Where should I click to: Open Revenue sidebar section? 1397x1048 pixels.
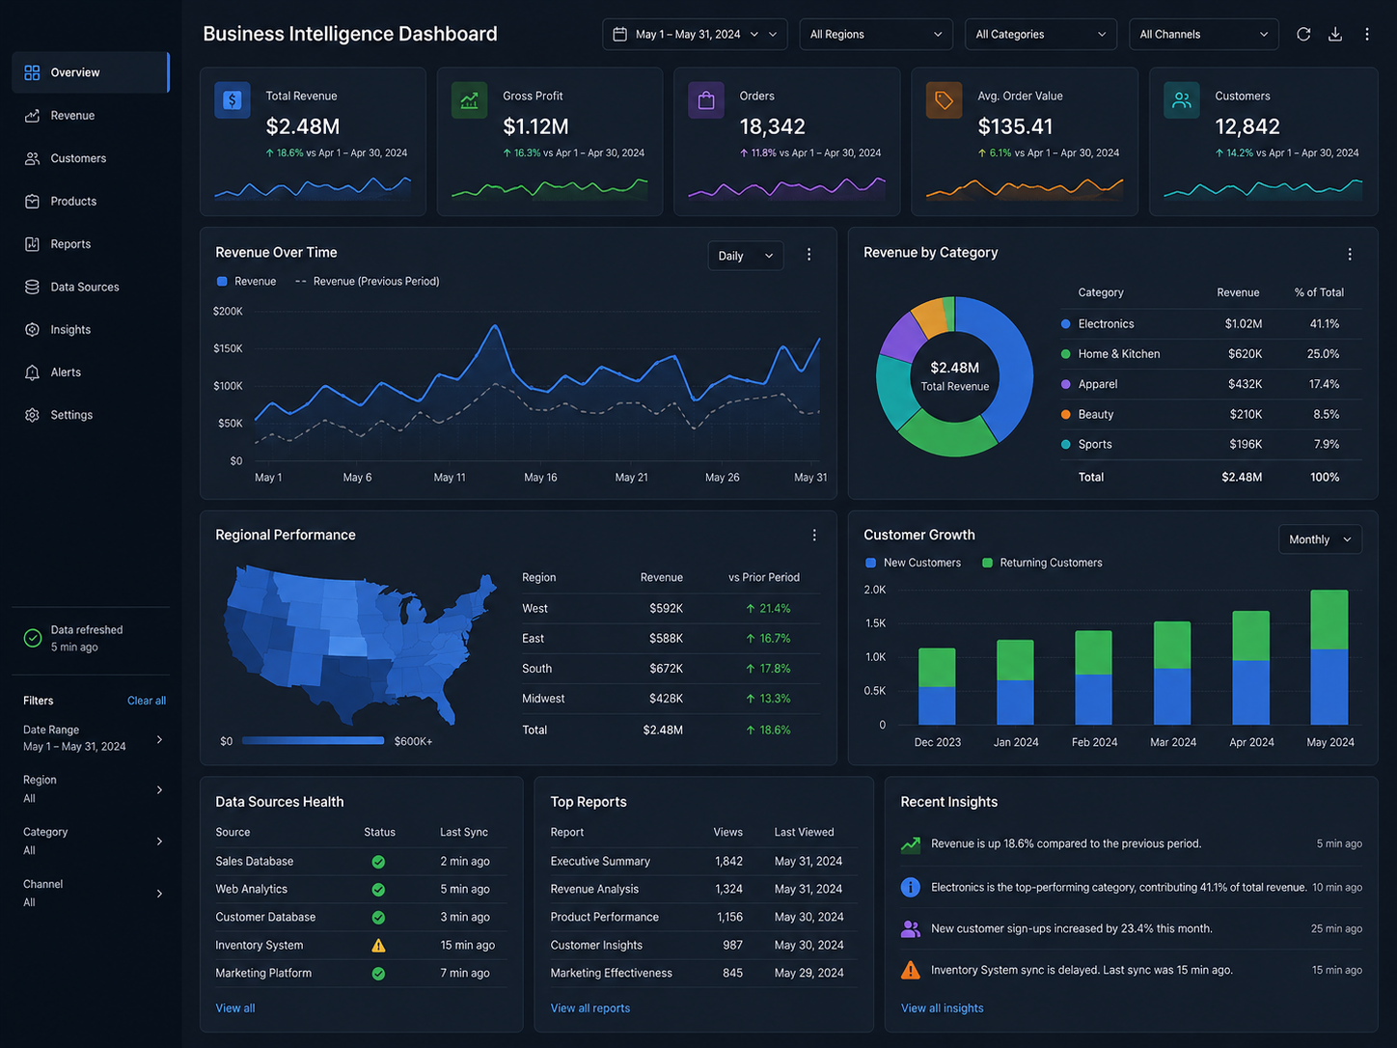pos(91,116)
